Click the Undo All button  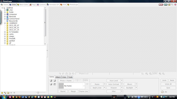[x=168, y=84]
